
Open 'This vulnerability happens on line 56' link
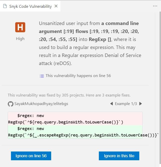78,76
